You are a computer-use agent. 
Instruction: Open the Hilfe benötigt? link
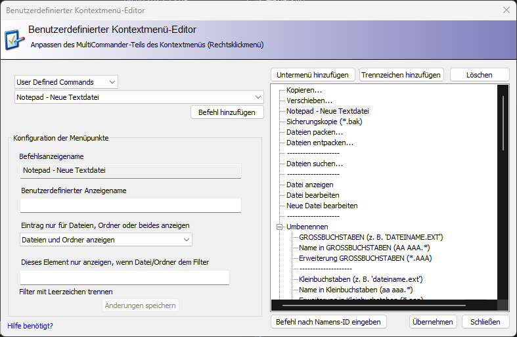30,326
